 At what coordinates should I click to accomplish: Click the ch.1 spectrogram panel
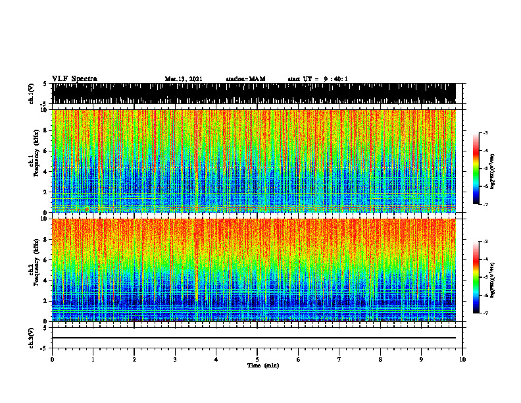tap(253, 161)
